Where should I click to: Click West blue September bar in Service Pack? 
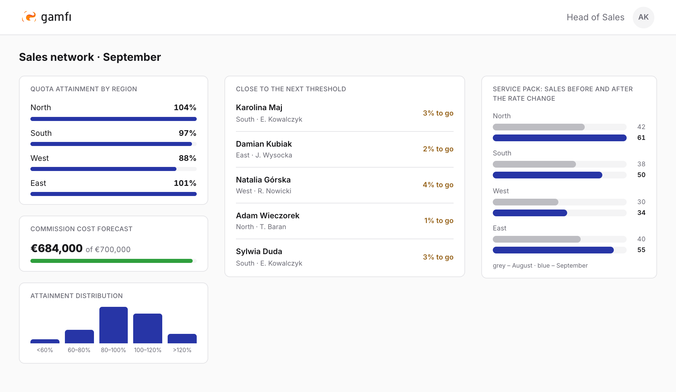point(530,213)
